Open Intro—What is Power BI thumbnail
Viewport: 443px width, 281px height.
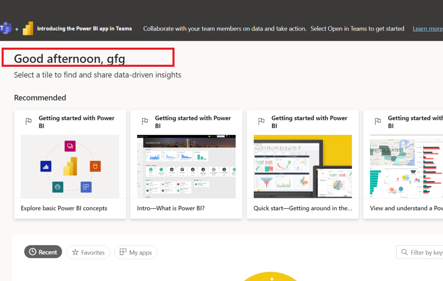coord(186,167)
